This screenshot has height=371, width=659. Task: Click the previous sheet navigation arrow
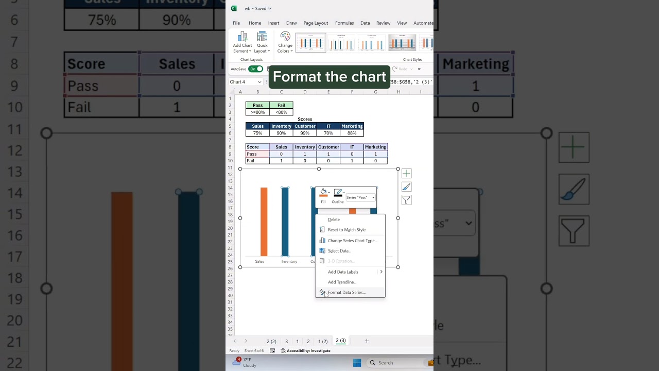235,341
